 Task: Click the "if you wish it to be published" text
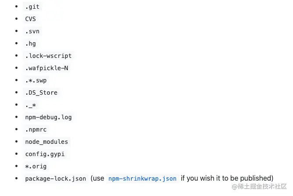pyautogui.click(x=227, y=178)
